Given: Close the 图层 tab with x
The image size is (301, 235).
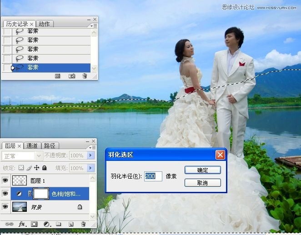Looking at the screenshot, I should pyautogui.click(x=19, y=146).
